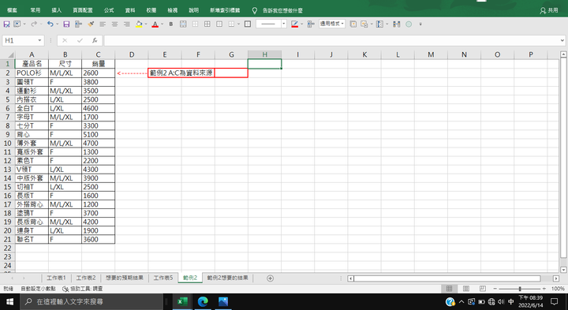Click cell with value 5100
This screenshot has height=310, width=568.
[98, 134]
